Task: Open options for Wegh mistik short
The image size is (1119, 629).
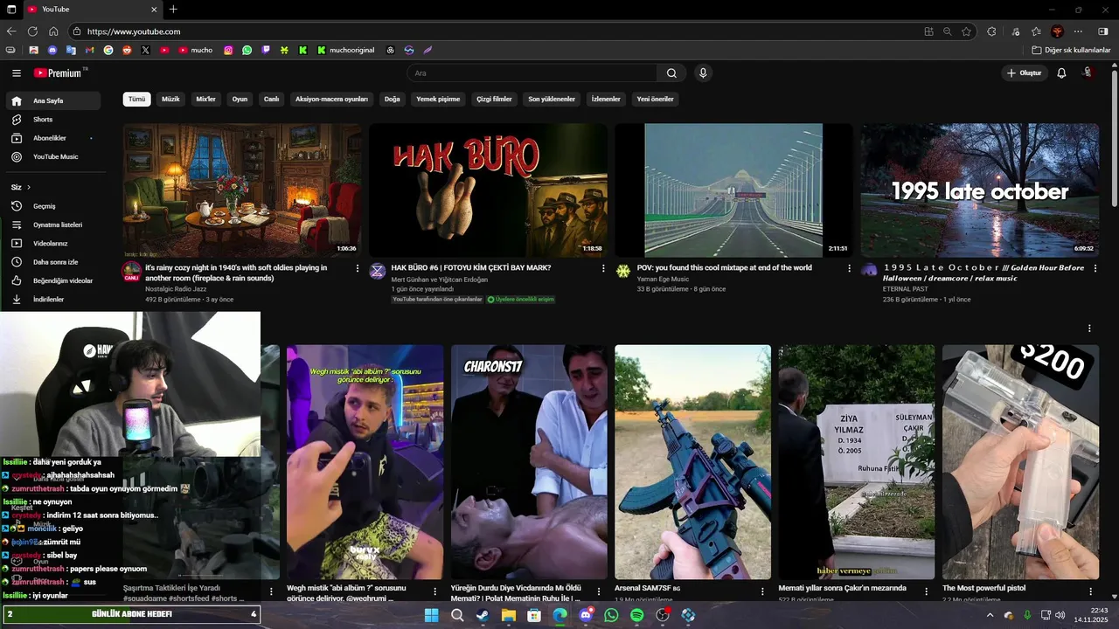Action: click(434, 591)
